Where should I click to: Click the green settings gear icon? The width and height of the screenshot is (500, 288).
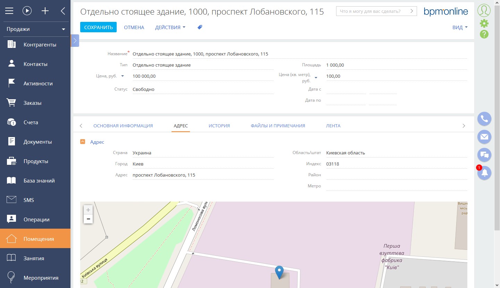click(484, 24)
